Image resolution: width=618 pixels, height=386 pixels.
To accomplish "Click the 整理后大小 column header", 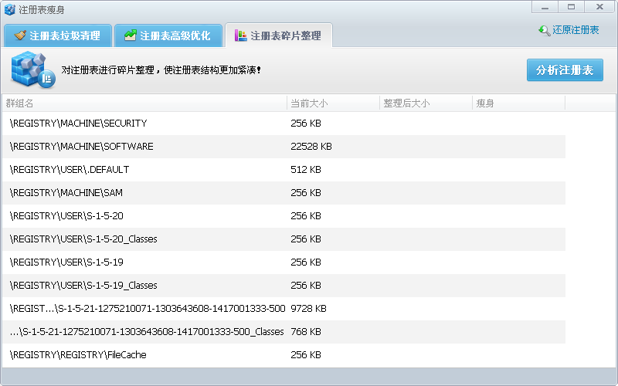I will [x=426, y=103].
